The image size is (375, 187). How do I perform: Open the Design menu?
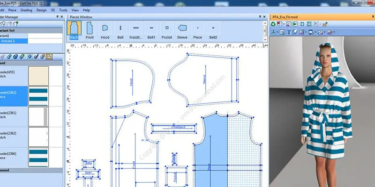(x=41, y=9)
